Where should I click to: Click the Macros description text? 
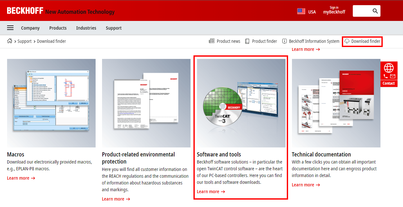pos(50,165)
